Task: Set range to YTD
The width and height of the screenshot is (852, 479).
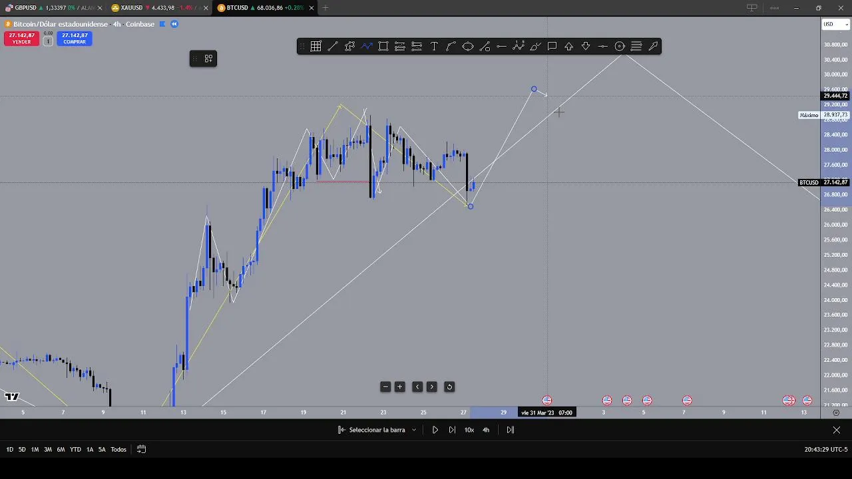Action: pyautogui.click(x=75, y=449)
